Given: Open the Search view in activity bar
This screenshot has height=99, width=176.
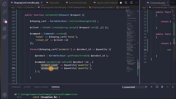Looking at the screenshot, I should [4, 12].
